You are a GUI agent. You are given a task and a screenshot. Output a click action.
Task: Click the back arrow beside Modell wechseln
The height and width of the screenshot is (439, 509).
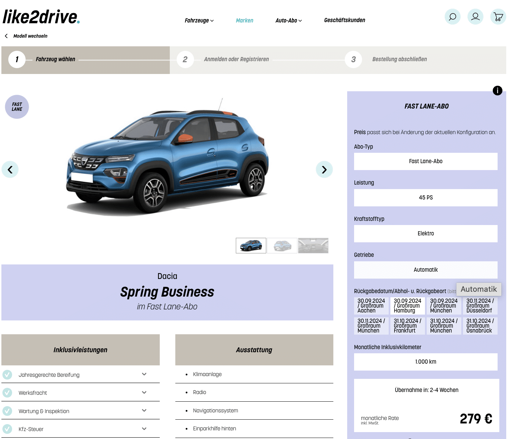pyautogui.click(x=6, y=36)
